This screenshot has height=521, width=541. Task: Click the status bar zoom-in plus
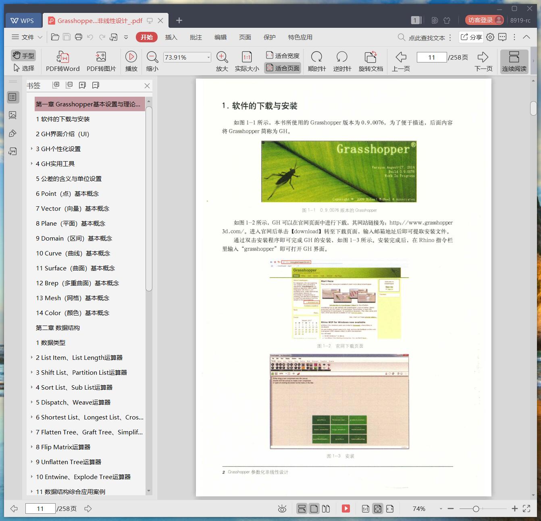coord(514,509)
